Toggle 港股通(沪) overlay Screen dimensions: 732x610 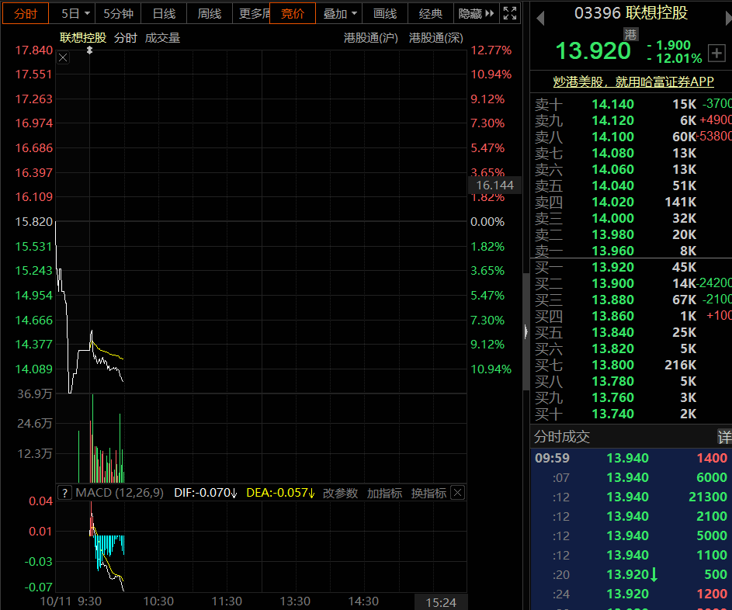coord(371,38)
